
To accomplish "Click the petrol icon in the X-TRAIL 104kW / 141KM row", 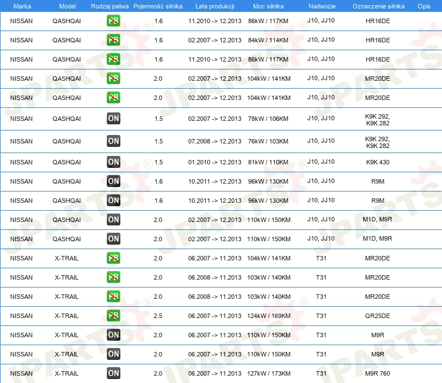I will click(113, 258).
